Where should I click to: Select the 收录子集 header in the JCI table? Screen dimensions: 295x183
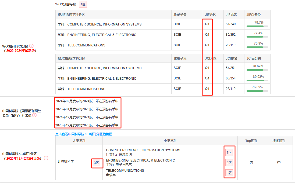(x=187, y=58)
